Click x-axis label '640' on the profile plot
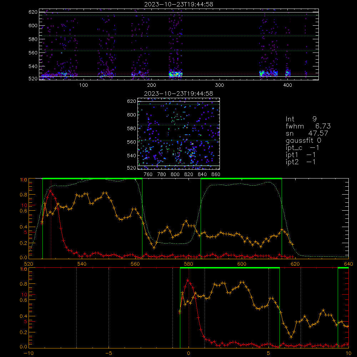The height and width of the screenshot is (357, 357). tap(348, 264)
